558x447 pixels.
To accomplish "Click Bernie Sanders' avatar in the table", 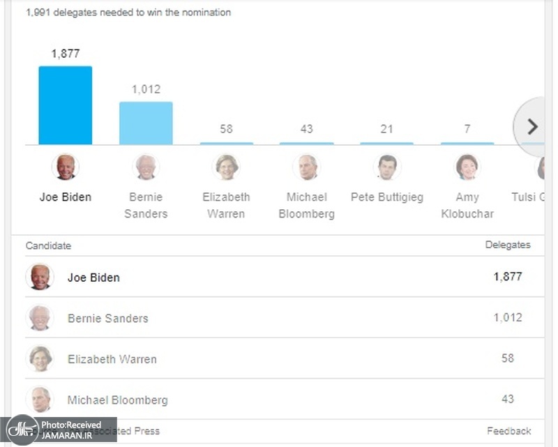I will pos(40,318).
